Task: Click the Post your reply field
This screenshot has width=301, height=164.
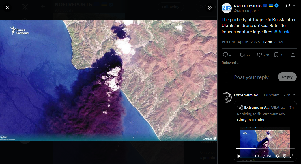Action: [x=251, y=77]
